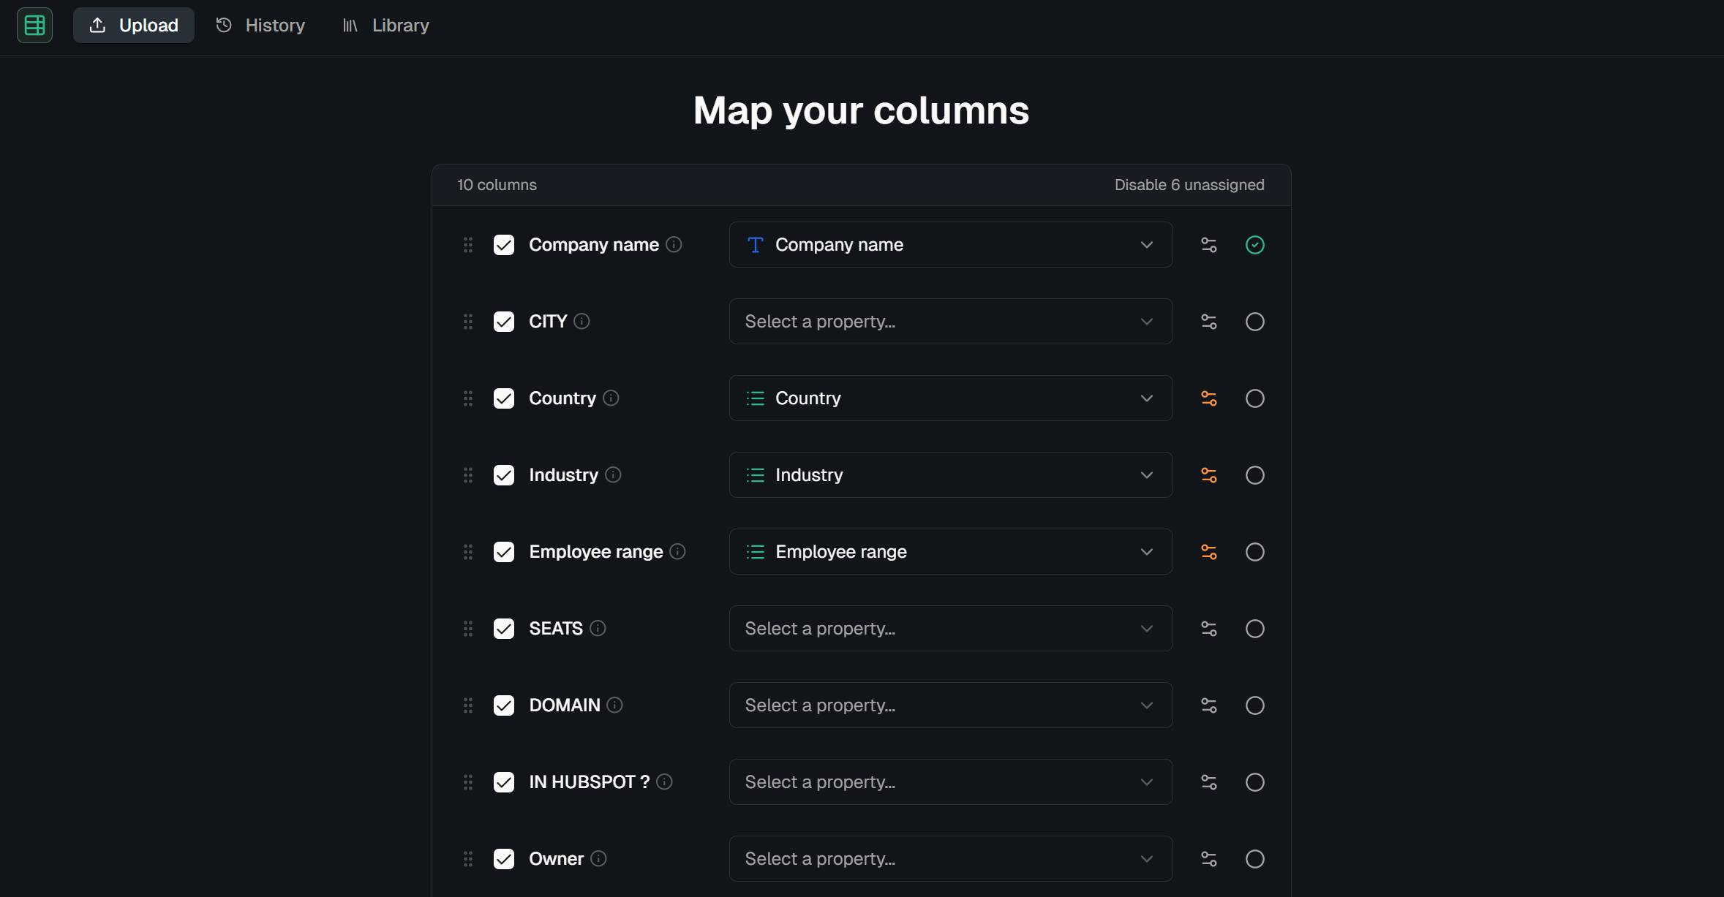Click the green spreadsheet app logo
Screen dimensions: 1724x897
[34, 26]
